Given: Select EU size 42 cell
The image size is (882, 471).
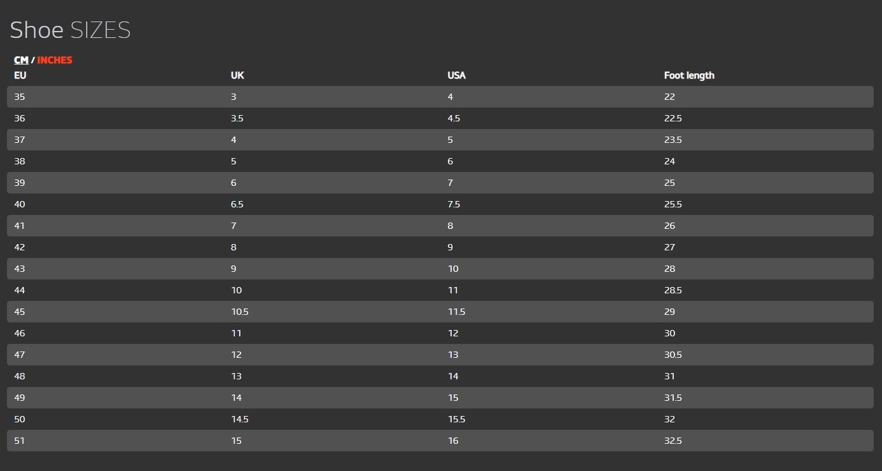Looking at the screenshot, I should (20, 247).
